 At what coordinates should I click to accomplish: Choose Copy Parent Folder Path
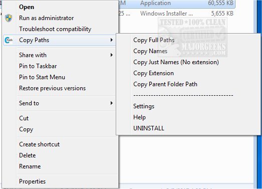tap(165, 84)
